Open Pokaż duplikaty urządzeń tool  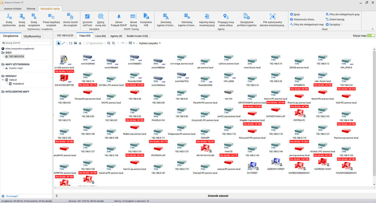click(x=51, y=20)
